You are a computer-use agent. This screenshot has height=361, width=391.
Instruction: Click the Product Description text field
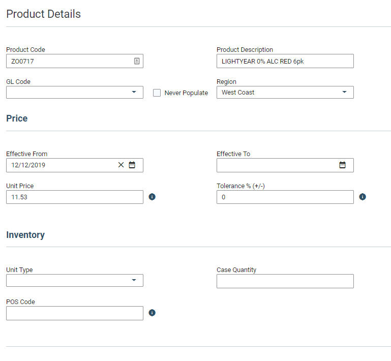coord(285,61)
